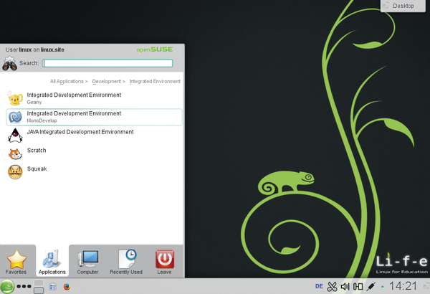430x294 pixels.
Task: Click the binoculars search icon
Action: click(x=9, y=63)
